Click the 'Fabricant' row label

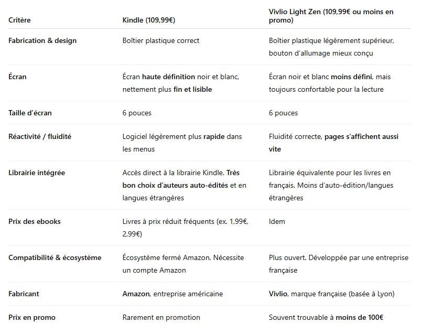point(24,294)
